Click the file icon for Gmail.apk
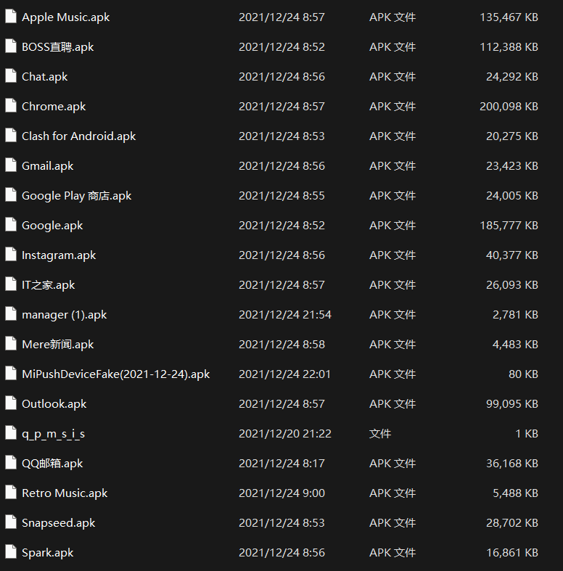Viewport: 563px width, 571px height. click(x=11, y=165)
